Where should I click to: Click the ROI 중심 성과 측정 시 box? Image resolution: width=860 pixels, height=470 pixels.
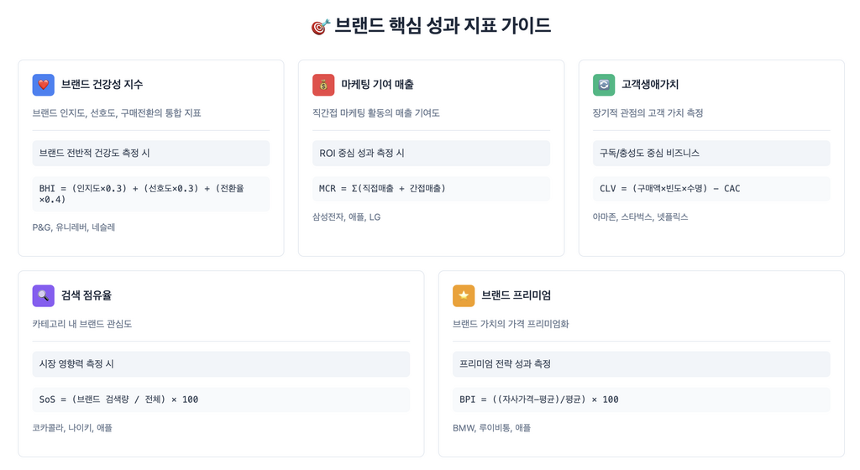[431, 154]
